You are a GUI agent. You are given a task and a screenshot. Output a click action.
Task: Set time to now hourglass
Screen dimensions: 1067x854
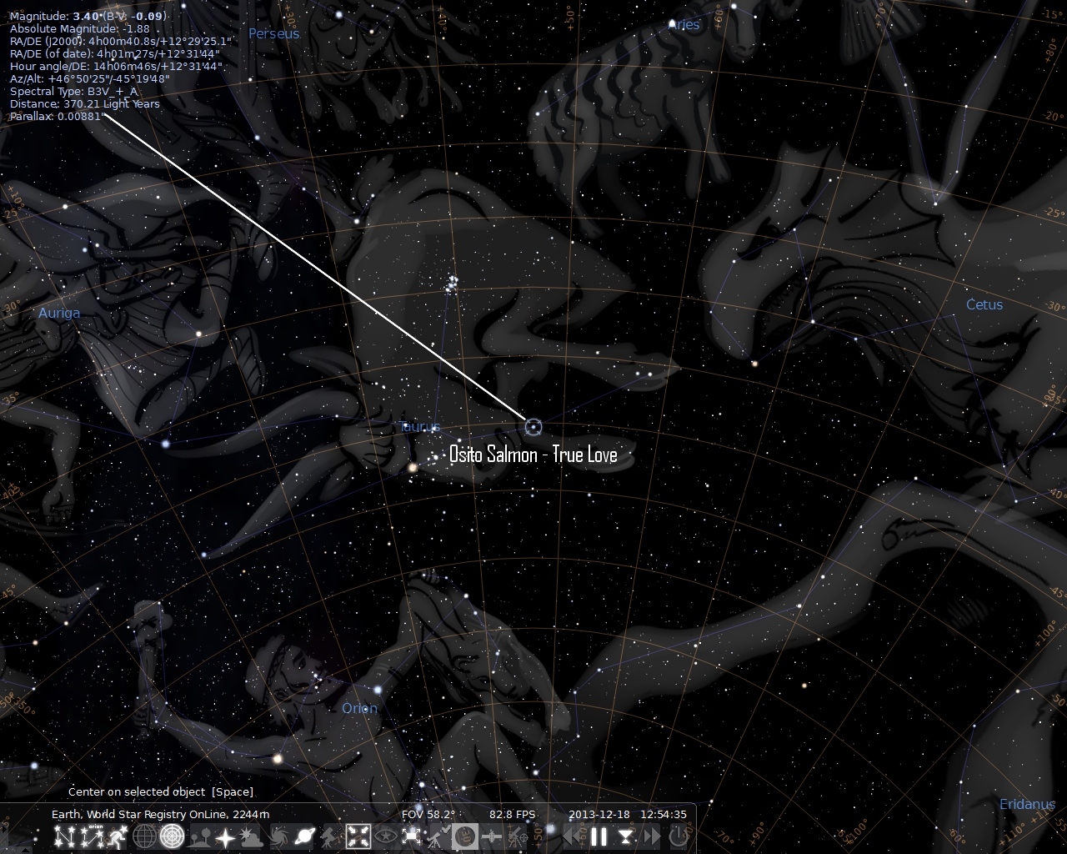pos(625,836)
